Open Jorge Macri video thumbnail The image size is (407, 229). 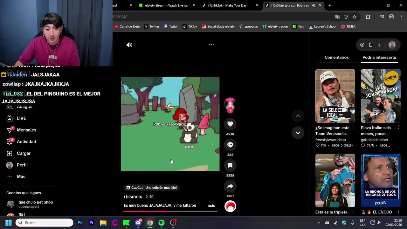tap(381, 96)
